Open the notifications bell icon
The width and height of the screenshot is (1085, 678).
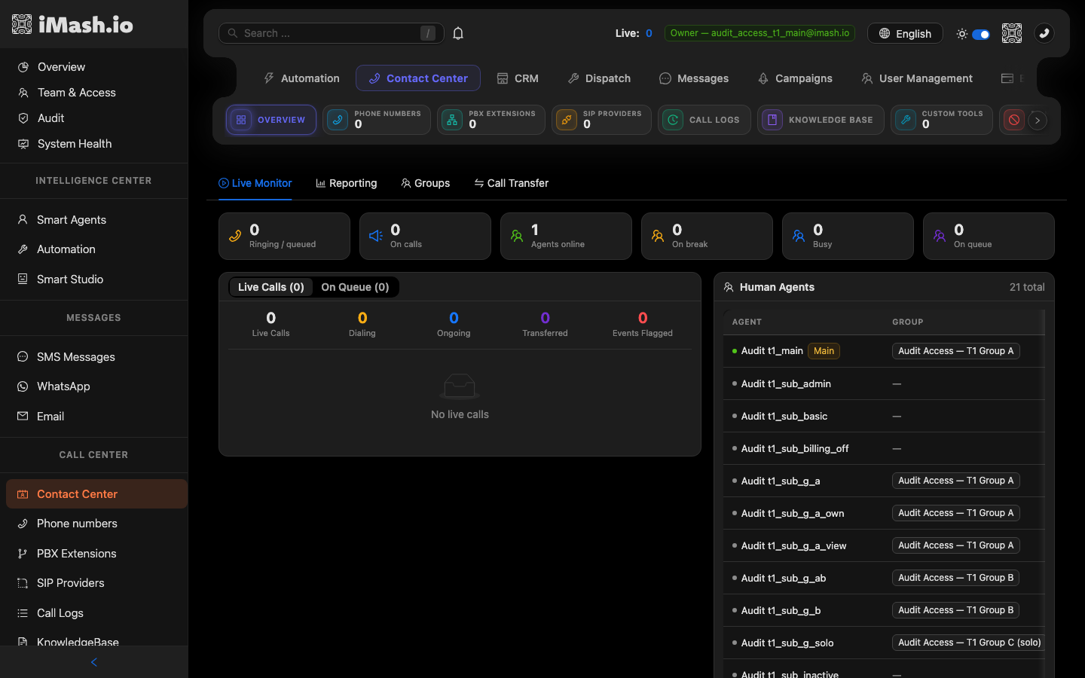pos(458,33)
